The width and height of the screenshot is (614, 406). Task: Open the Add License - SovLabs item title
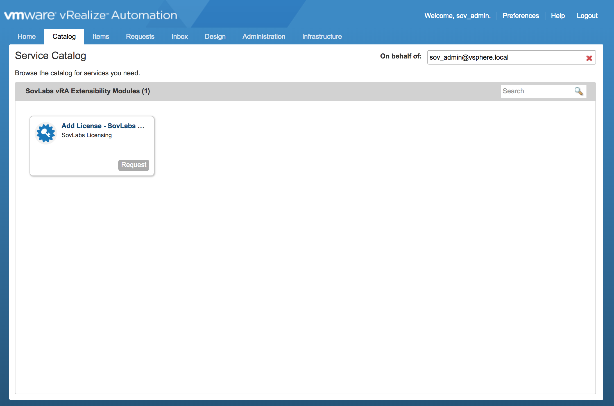click(103, 126)
